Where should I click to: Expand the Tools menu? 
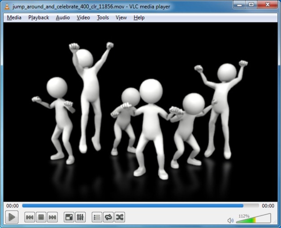click(x=103, y=17)
